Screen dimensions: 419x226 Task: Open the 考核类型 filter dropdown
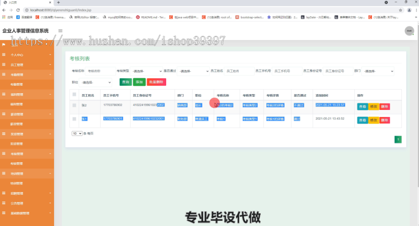147,71
